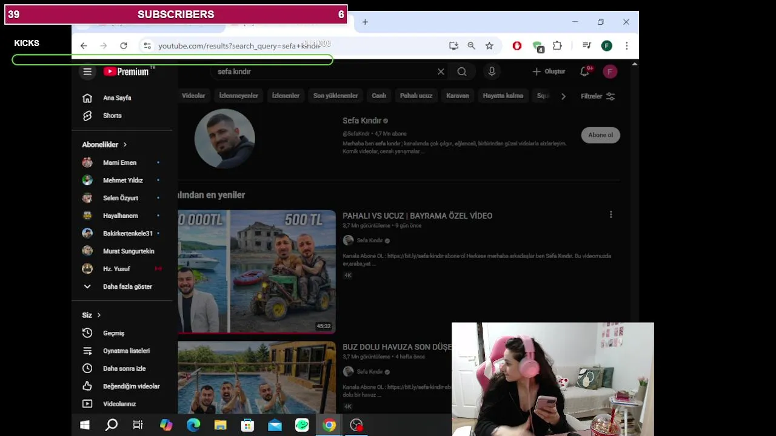776x436 pixels.
Task: Open the YouTube account avatar F
Action: [x=610, y=71]
